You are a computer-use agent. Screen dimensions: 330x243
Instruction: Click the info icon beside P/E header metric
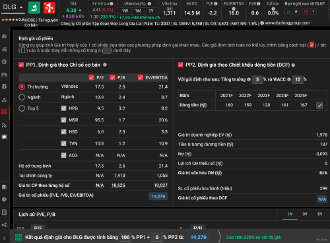[216, 4]
